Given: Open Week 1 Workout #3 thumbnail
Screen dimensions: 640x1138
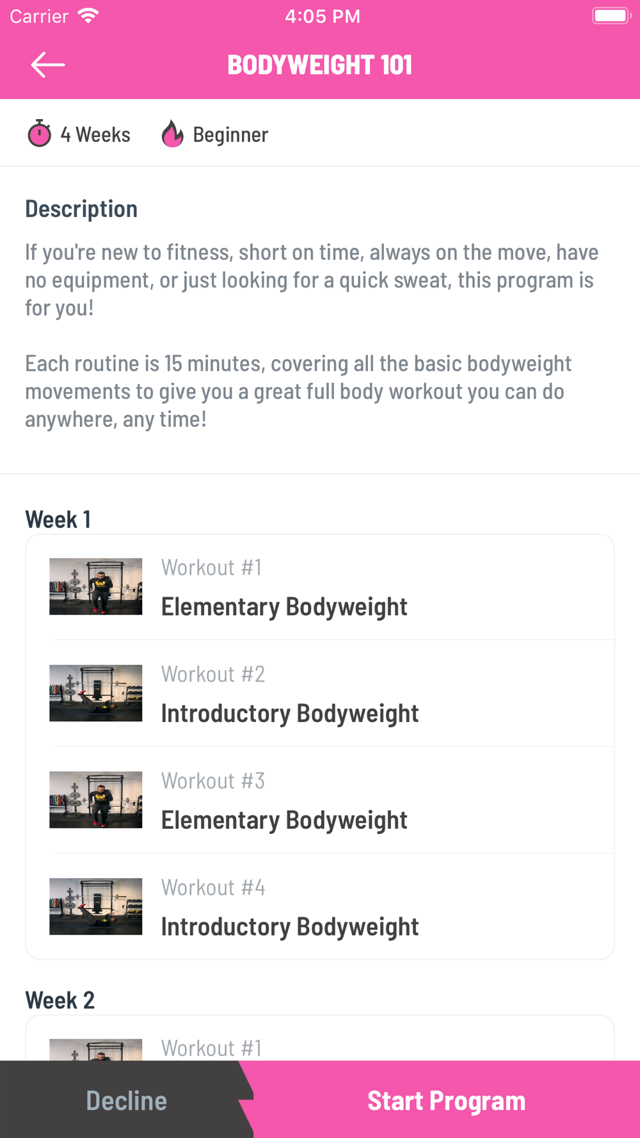Looking at the screenshot, I should (x=96, y=800).
